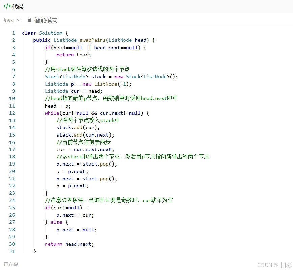Screen dimensions: 293x270
Task: Click line number 31 in gutter
Action: 12,251
